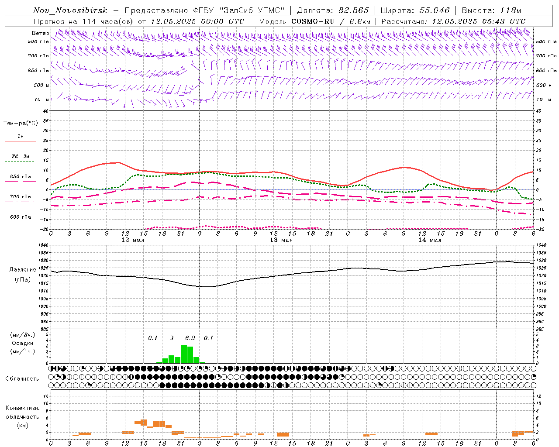Select the Td 2м legend entry
The height and width of the screenshot is (447, 559).
pos(21,156)
